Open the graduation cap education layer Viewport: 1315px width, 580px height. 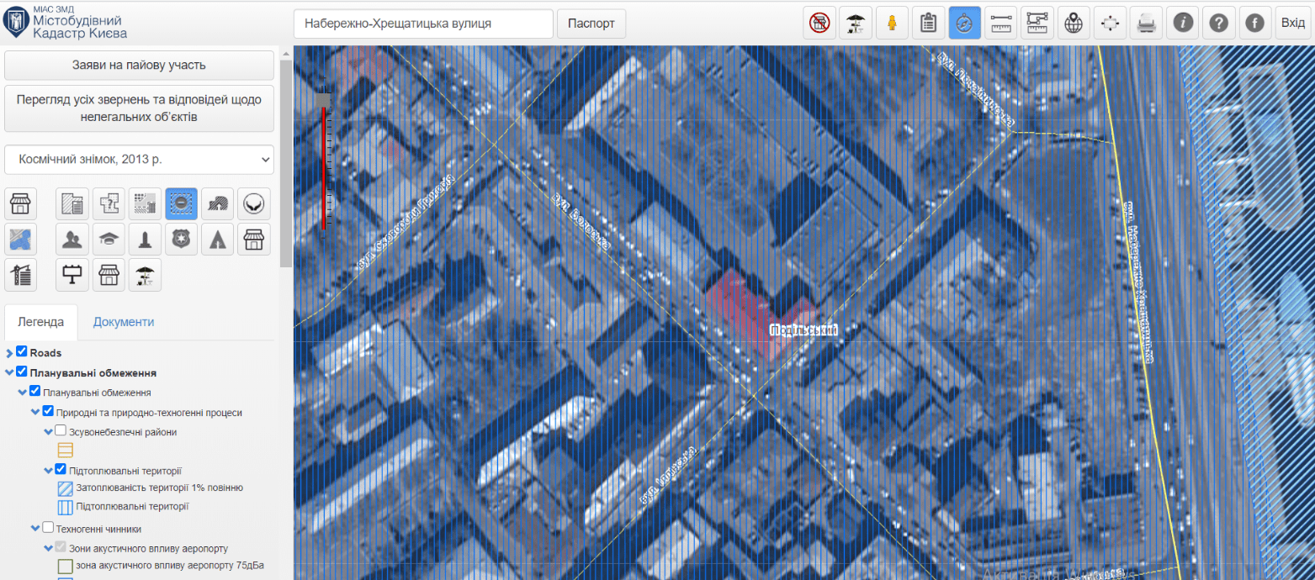(x=109, y=240)
